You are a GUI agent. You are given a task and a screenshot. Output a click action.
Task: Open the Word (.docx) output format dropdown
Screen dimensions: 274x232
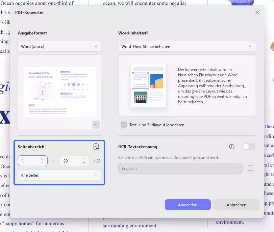59,46
